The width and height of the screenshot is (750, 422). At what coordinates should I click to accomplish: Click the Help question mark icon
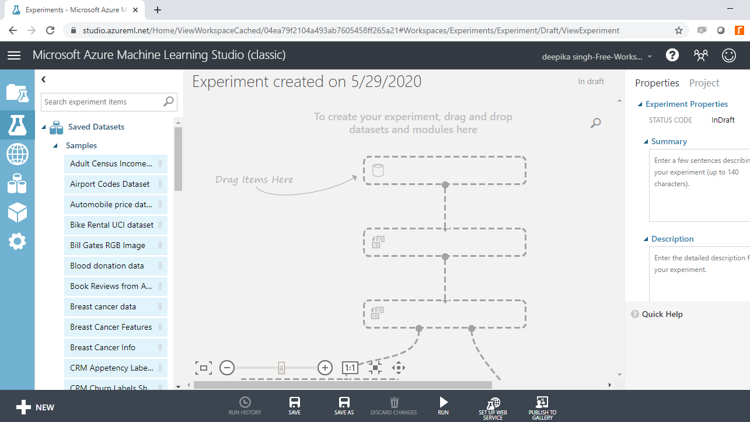pyautogui.click(x=672, y=55)
